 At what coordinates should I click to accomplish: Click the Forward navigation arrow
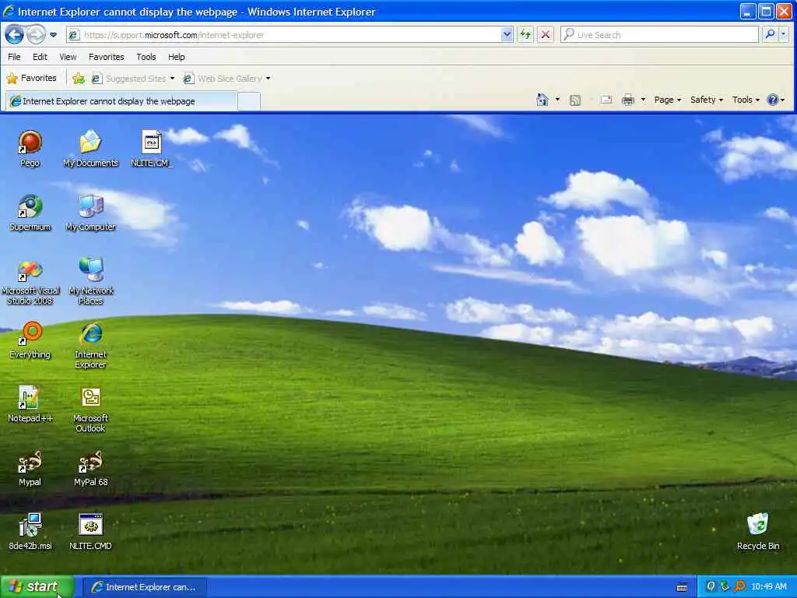(36, 34)
